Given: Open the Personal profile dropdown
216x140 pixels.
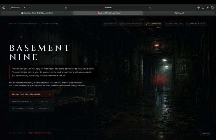Looking at the screenshot, I should (14, 8).
